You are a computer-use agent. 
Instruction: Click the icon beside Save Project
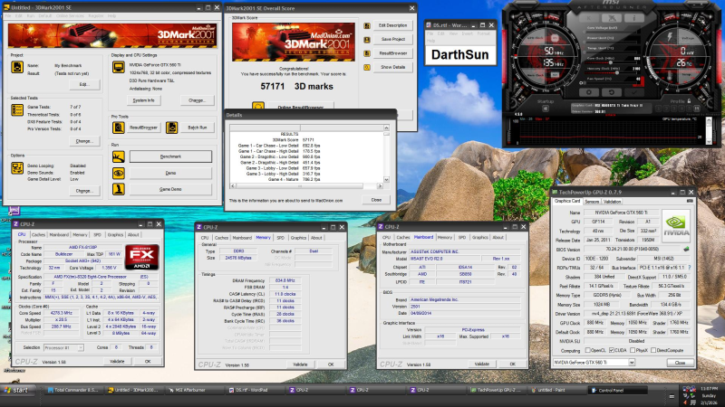pos(367,40)
